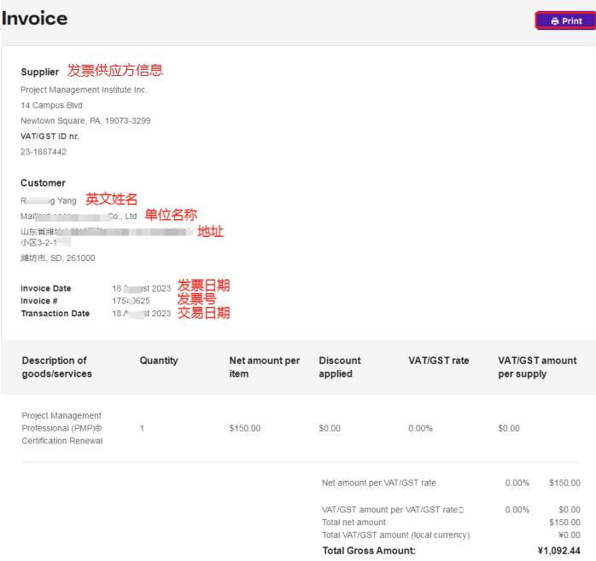Select the 14 Campus Blvd address line

tap(52, 106)
